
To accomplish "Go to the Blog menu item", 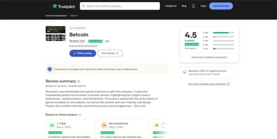I will (x=184, y=6).
